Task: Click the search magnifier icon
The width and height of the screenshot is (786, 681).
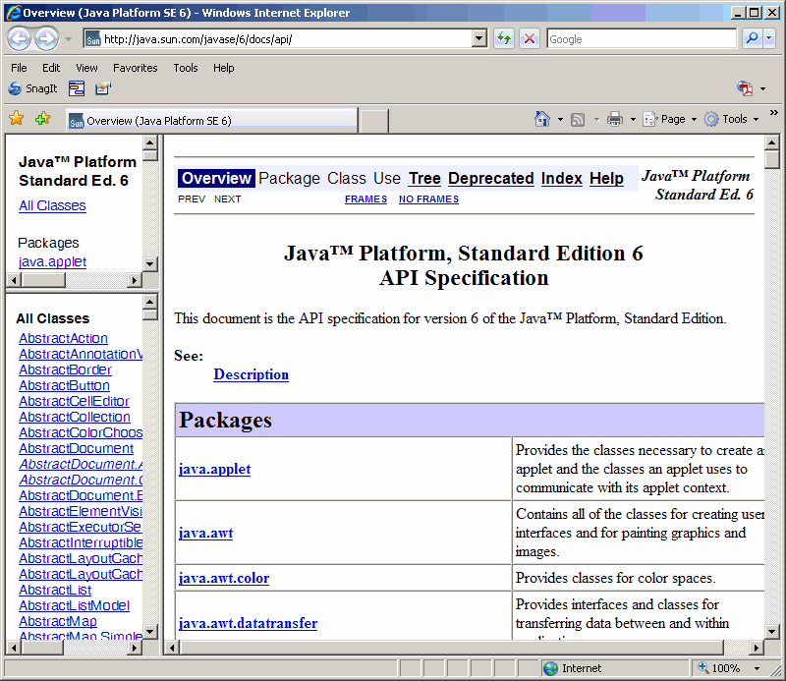Action: click(x=752, y=38)
